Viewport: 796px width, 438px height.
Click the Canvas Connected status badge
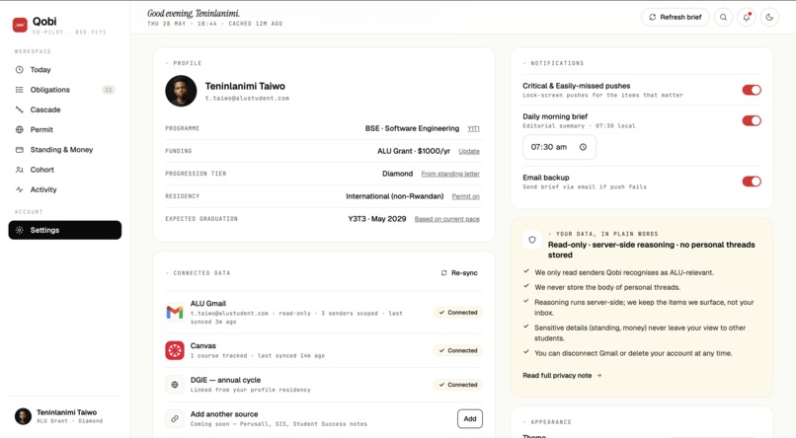coord(458,350)
